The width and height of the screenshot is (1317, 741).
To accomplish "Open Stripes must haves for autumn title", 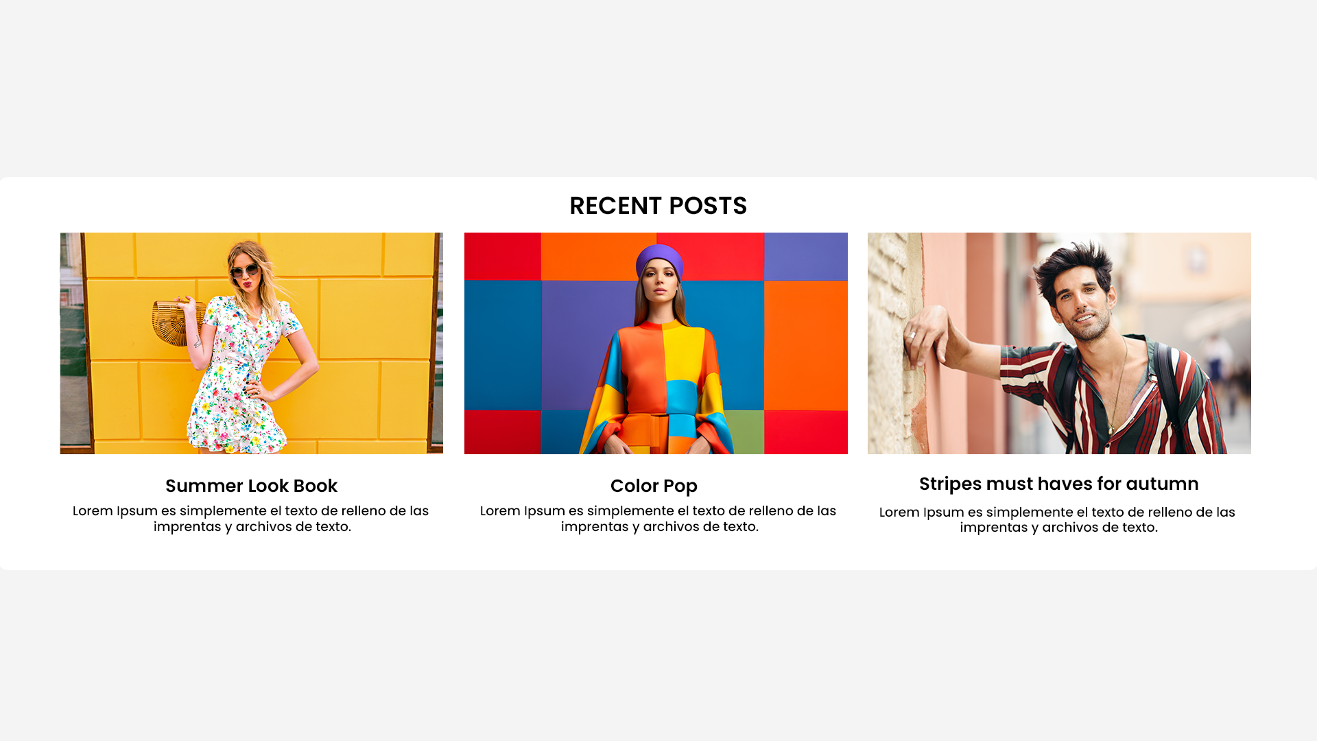I will click(x=1059, y=484).
